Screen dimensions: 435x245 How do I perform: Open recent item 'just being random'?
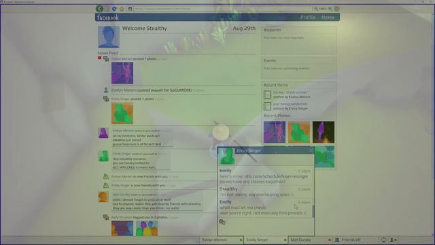(x=290, y=104)
